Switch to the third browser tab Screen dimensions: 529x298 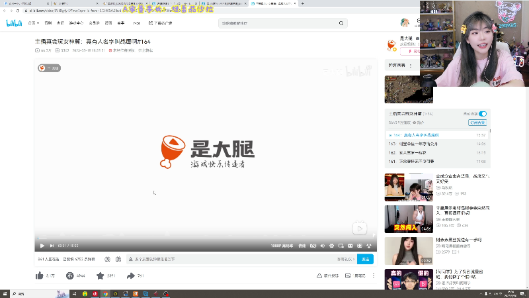[x=125, y=3]
